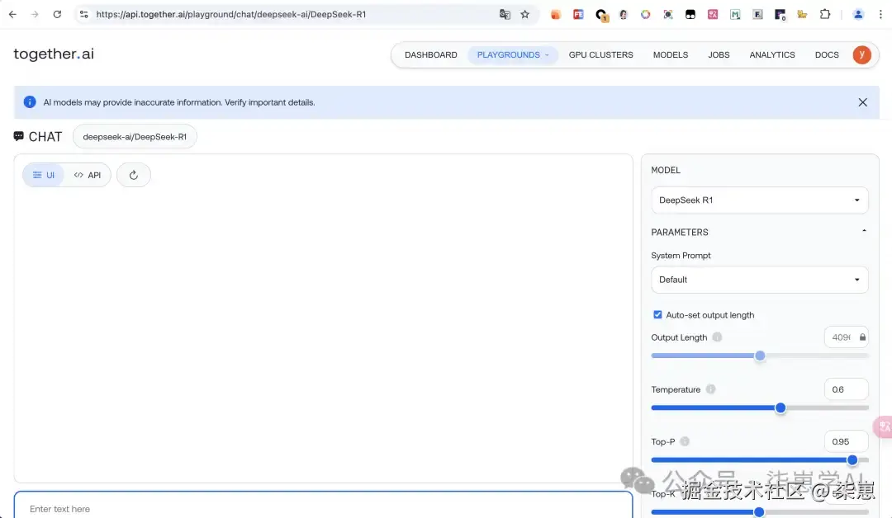Open the MODELS nav item
This screenshot has width=892, height=518.
pos(670,55)
